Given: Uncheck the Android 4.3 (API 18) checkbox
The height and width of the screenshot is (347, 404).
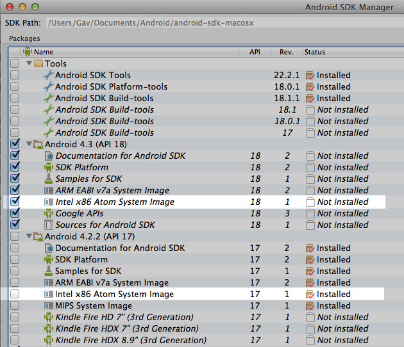Looking at the screenshot, I should click(15, 145).
